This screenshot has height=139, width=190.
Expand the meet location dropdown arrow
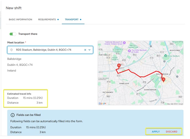click(x=89, y=50)
